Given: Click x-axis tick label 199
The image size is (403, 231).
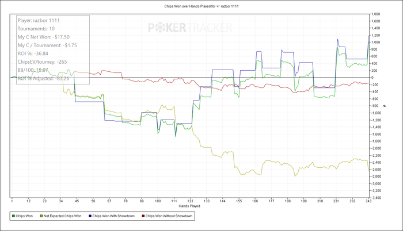Looking at the screenshot, I should pyautogui.click(x=303, y=201).
